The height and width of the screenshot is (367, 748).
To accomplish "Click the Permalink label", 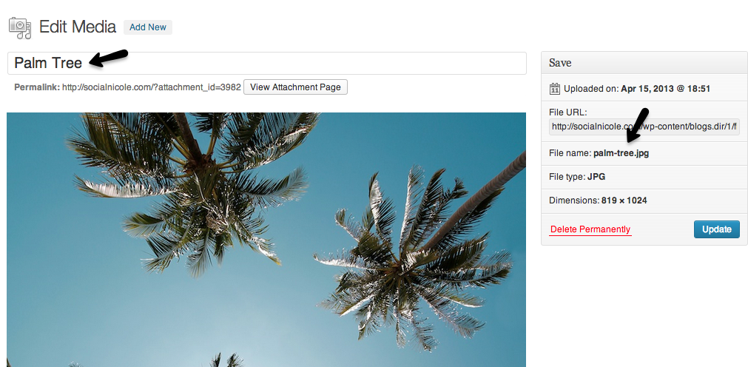I will (37, 87).
